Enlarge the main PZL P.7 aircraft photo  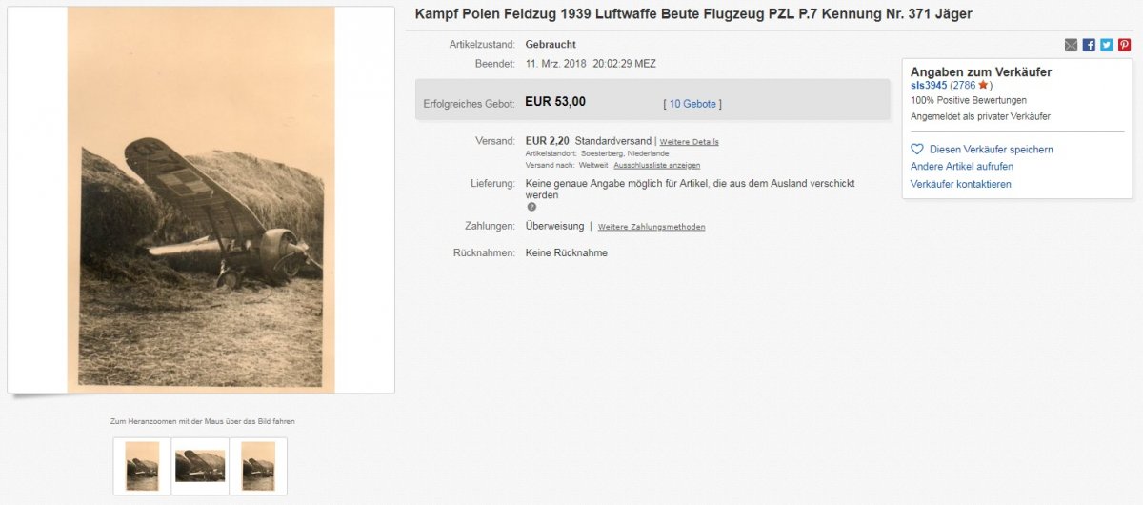click(201, 200)
